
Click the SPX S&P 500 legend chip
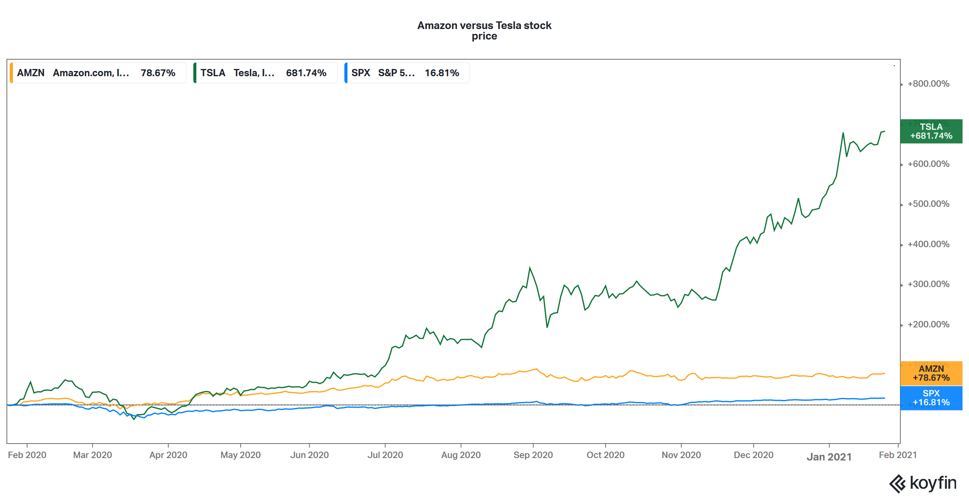[407, 73]
